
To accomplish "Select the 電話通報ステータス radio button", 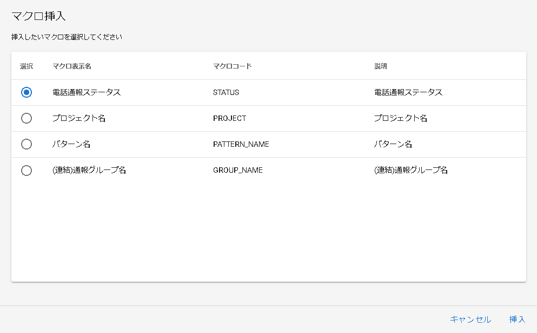I will (x=26, y=92).
